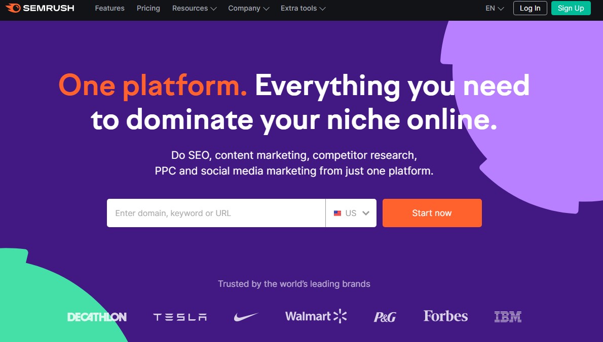Open the Extra tools dropdown
The height and width of the screenshot is (342, 603).
(303, 8)
